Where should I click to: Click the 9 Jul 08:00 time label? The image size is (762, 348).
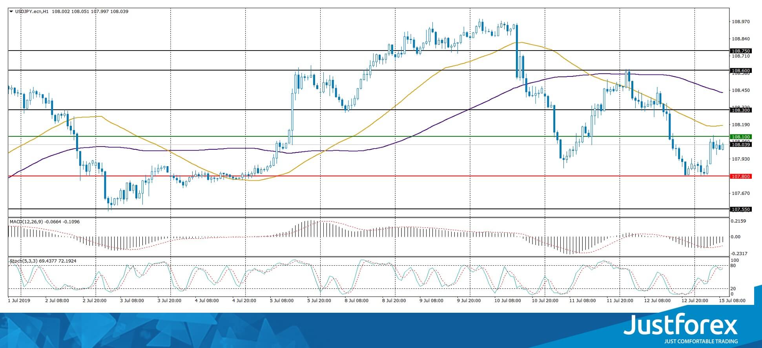(x=432, y=301)
